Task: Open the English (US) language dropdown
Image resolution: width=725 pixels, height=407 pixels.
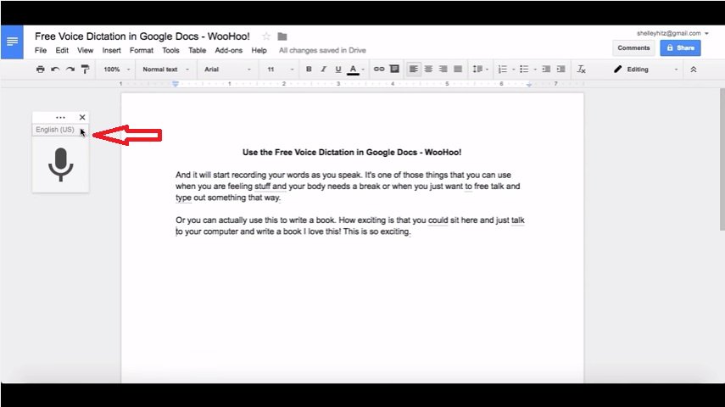Action: coord(60,130)
